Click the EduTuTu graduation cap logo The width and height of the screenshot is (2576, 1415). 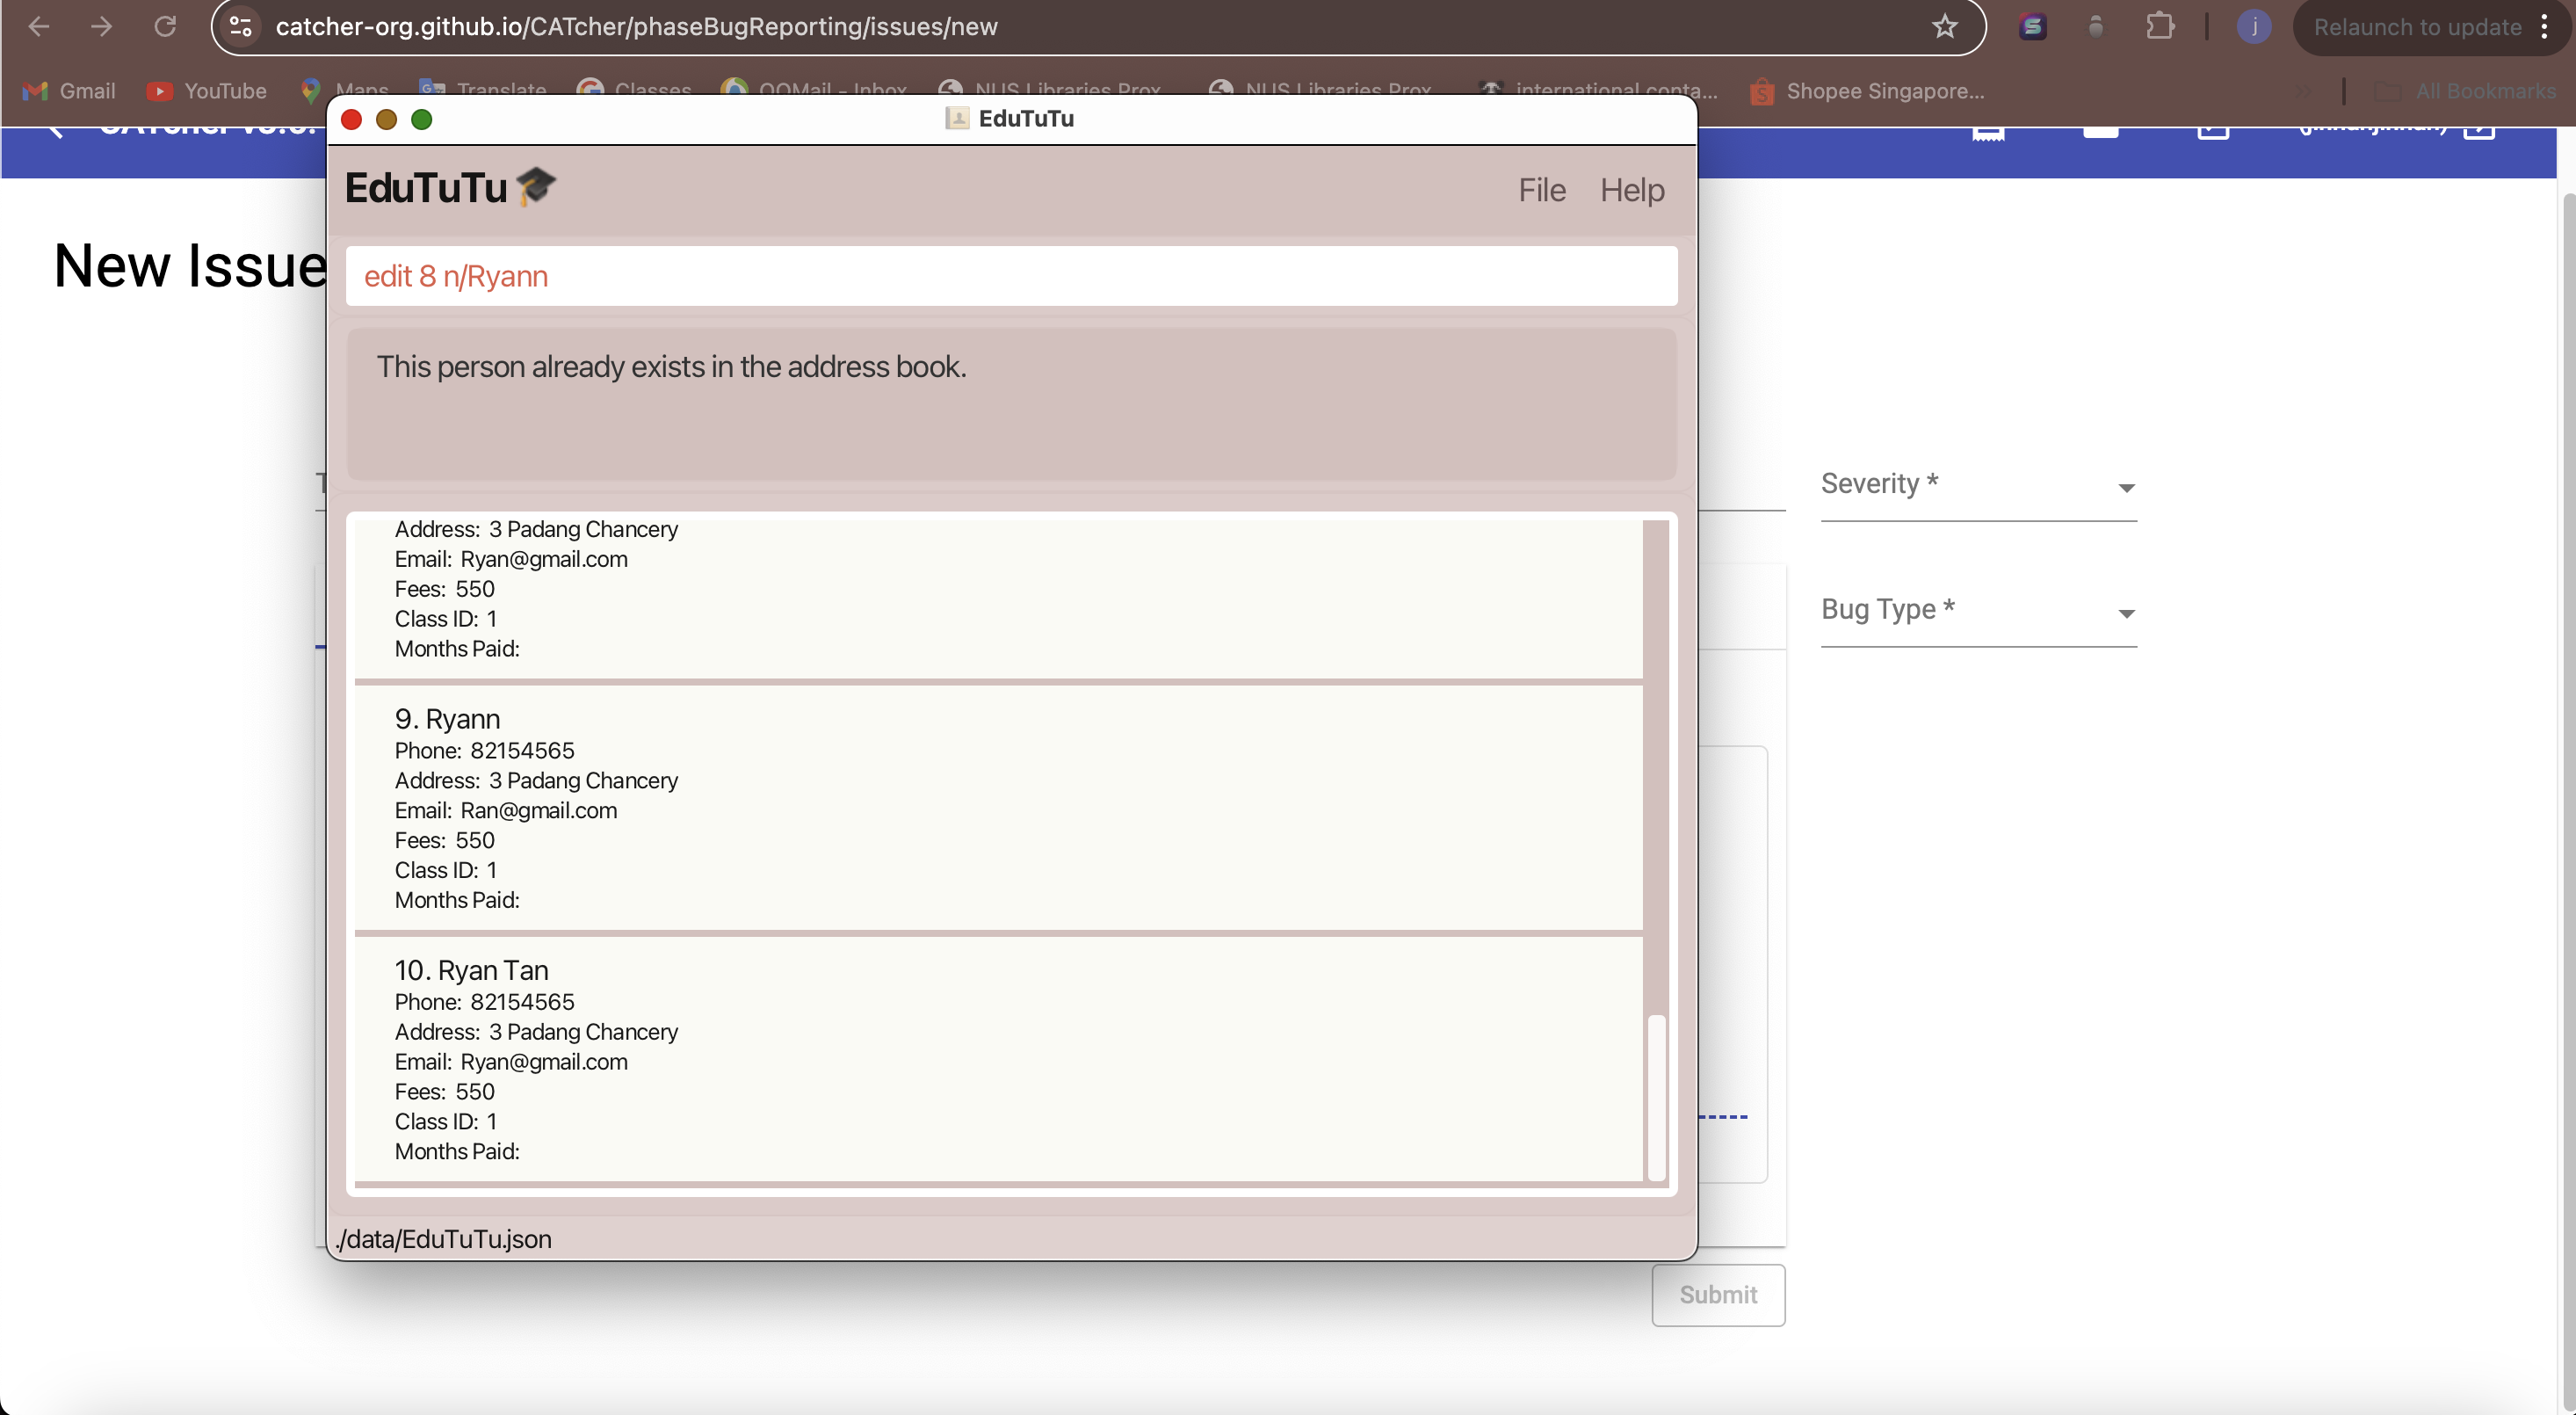coord(536,186)
